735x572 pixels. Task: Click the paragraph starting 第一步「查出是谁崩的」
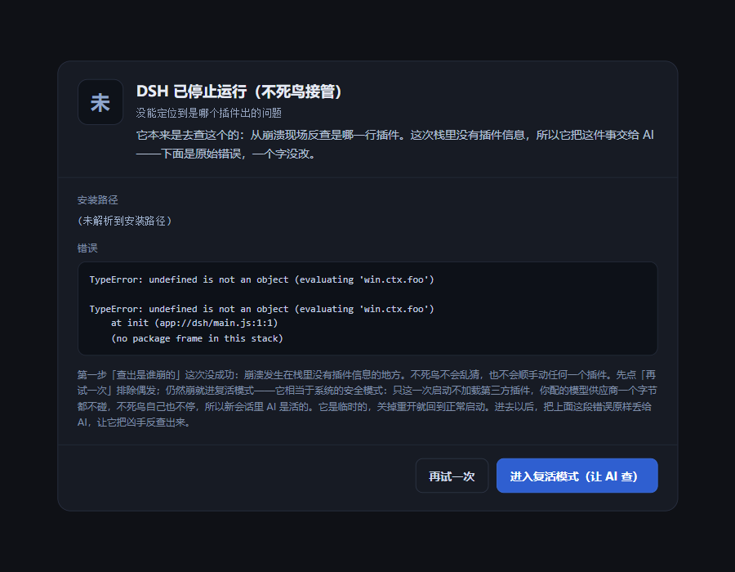(367, 399)
